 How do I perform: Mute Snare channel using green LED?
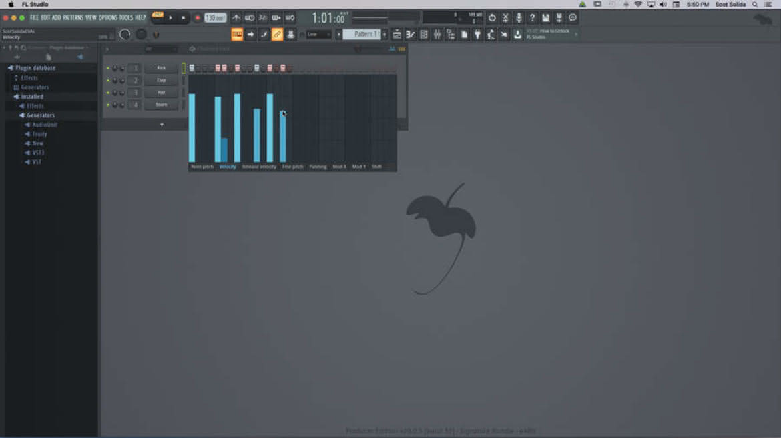108,105
